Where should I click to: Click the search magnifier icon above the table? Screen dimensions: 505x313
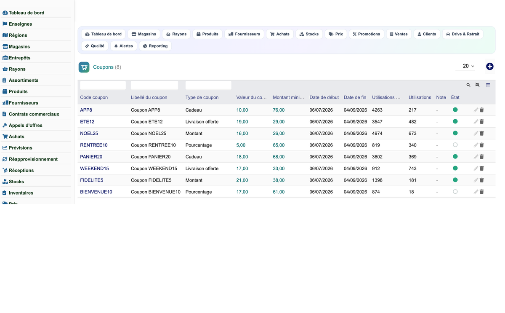(x=468, y=85)
